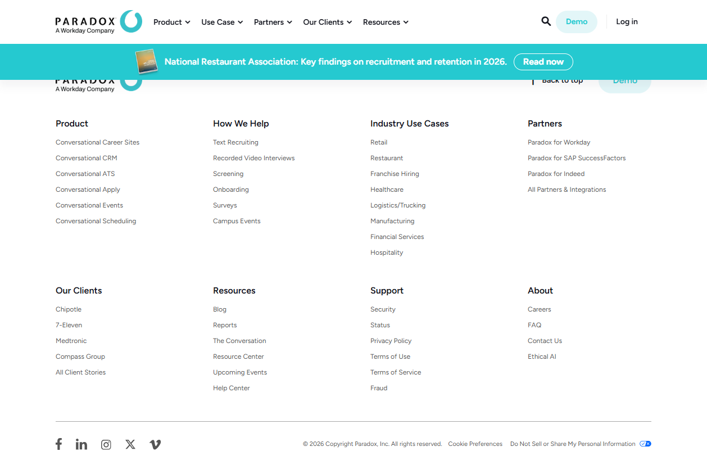Viewport: 707px width, 451px height.
Task: Open All Partners & Integrations link
Action: pyautogui.click(x=566, y=190)
